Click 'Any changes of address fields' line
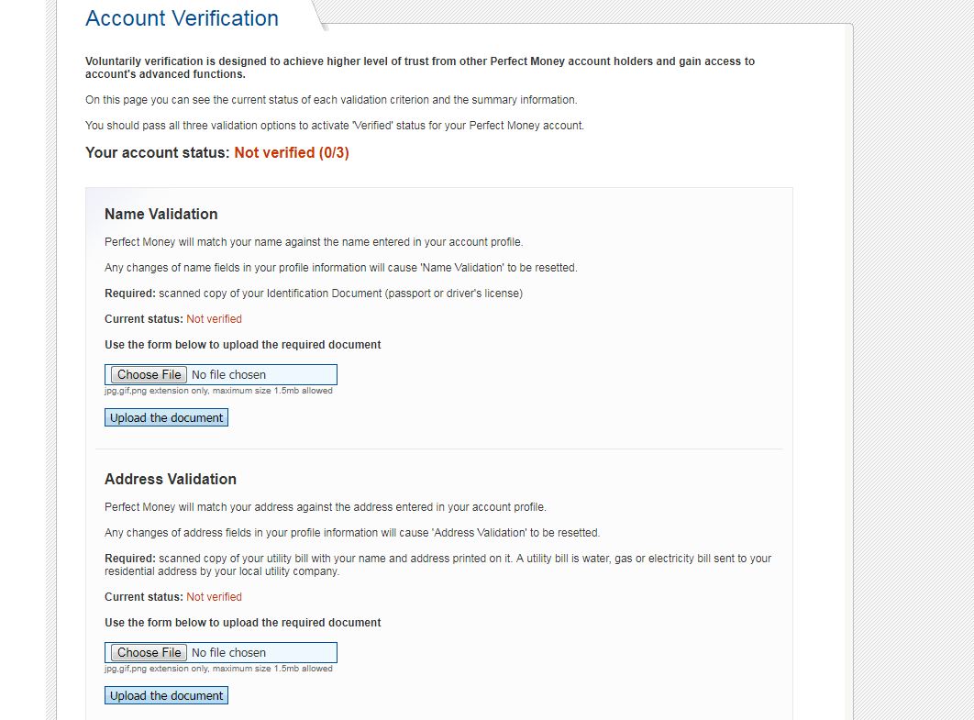974x720 pixels. click(352, 533)
